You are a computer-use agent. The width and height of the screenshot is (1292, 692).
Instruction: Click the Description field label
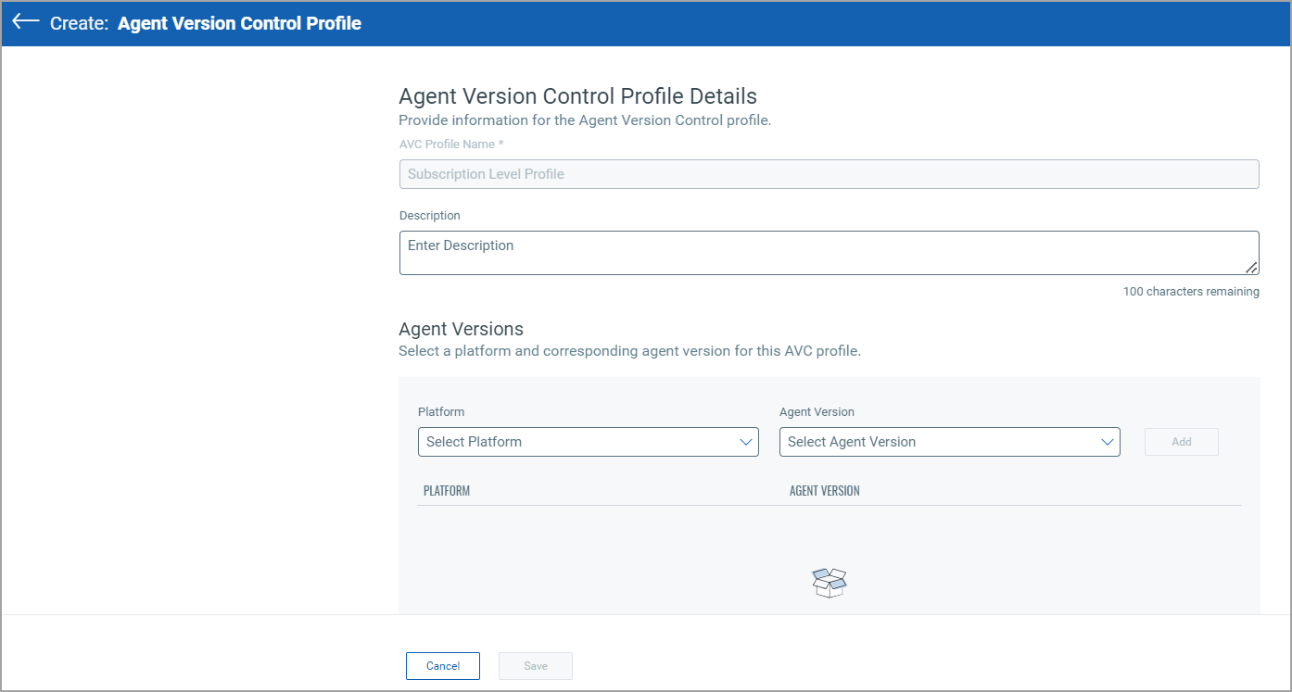coord(429,215)
